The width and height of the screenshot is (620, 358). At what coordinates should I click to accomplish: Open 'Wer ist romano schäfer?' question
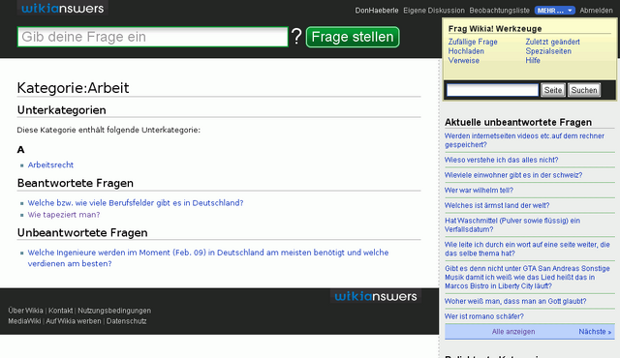click(x=484, y=316)
